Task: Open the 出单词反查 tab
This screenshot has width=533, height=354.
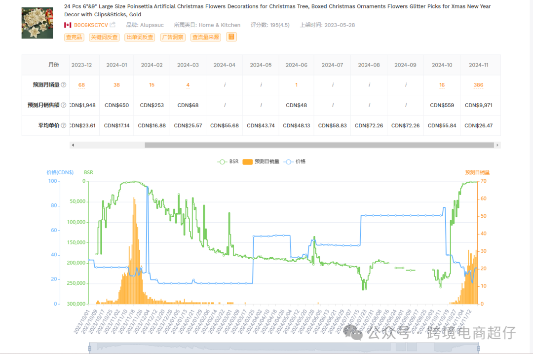Action: pyautogui.click(x=140, y=37)
